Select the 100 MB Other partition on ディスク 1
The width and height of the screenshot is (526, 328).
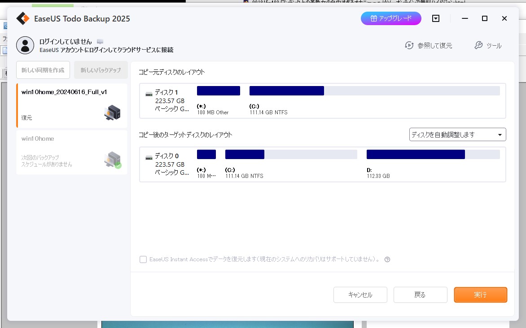[x=219, y=91]
